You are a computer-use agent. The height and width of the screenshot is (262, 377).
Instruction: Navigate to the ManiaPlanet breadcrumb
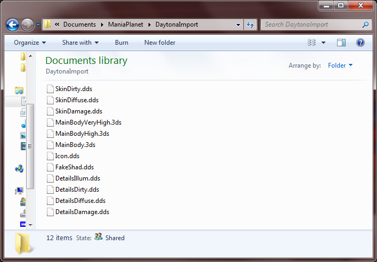[126, 24]
